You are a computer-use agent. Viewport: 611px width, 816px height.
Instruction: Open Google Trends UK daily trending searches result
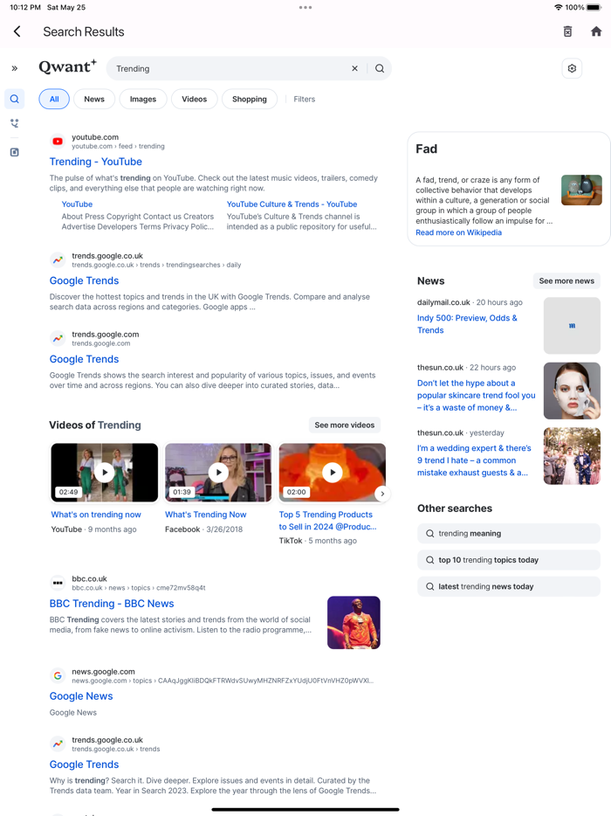coord(85,280)
